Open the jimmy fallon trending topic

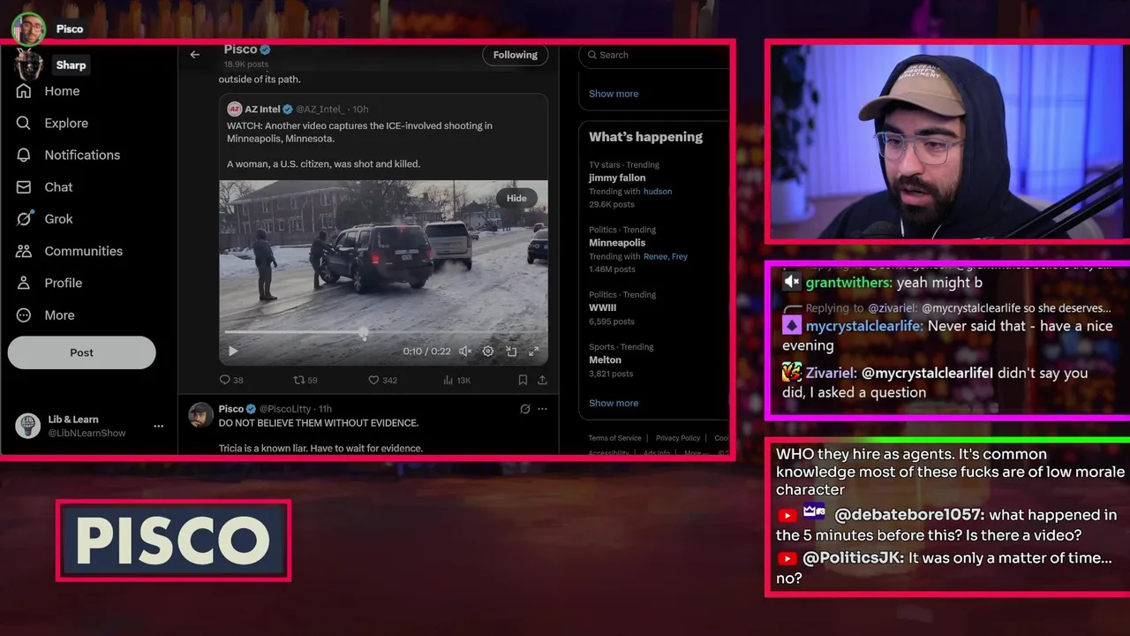[x=617, y=178]
